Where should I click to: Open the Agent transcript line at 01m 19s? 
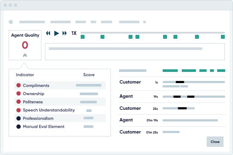172,120
